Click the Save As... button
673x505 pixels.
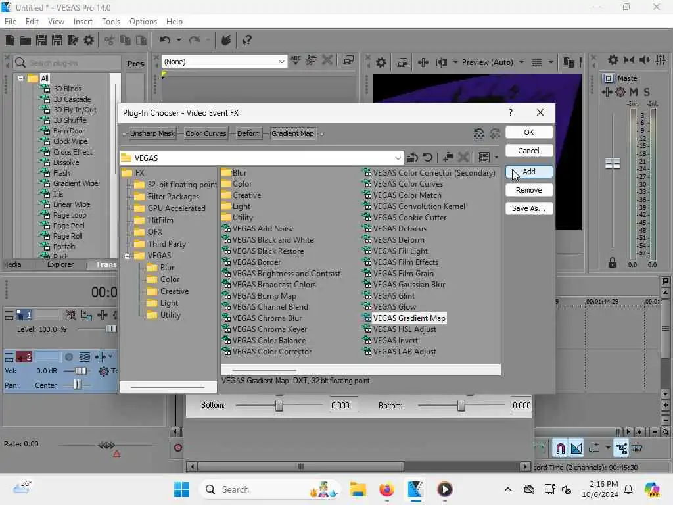pyautogui.click(x=529, y=208)
